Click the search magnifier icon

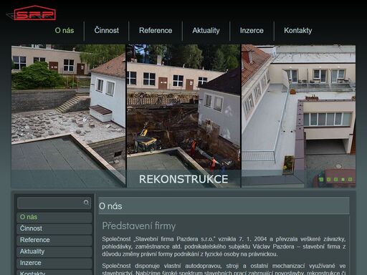[86, 203]
